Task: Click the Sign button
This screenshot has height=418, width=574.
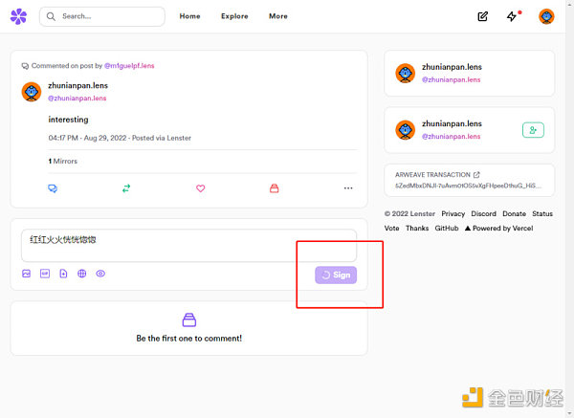Action: coord(336,275)
